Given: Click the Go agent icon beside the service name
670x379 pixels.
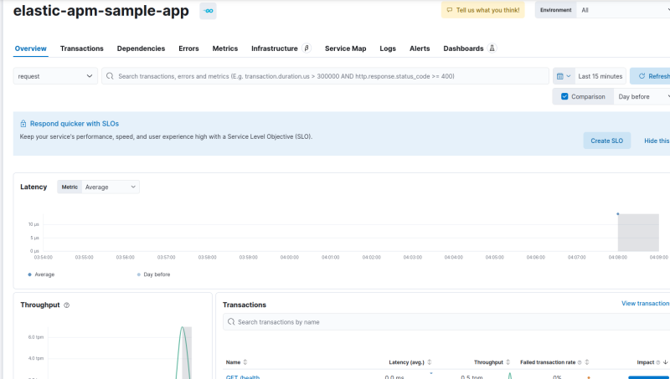Looking at the screenshot, I should click(208, 12).
